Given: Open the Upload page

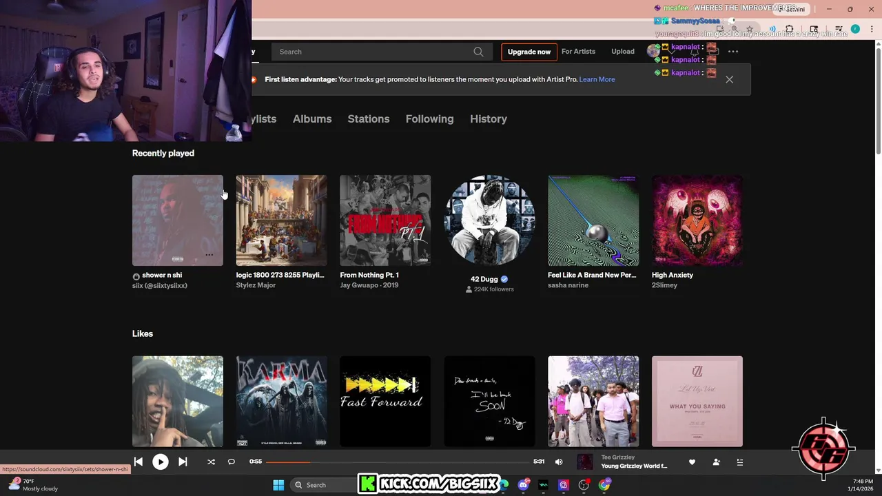Looking at the screenshot, I should click(623, 52).
